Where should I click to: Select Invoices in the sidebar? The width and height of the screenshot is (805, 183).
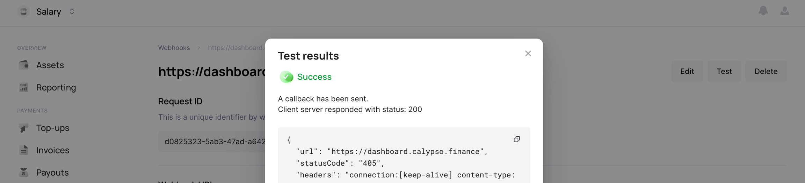[x=53, y=150]
